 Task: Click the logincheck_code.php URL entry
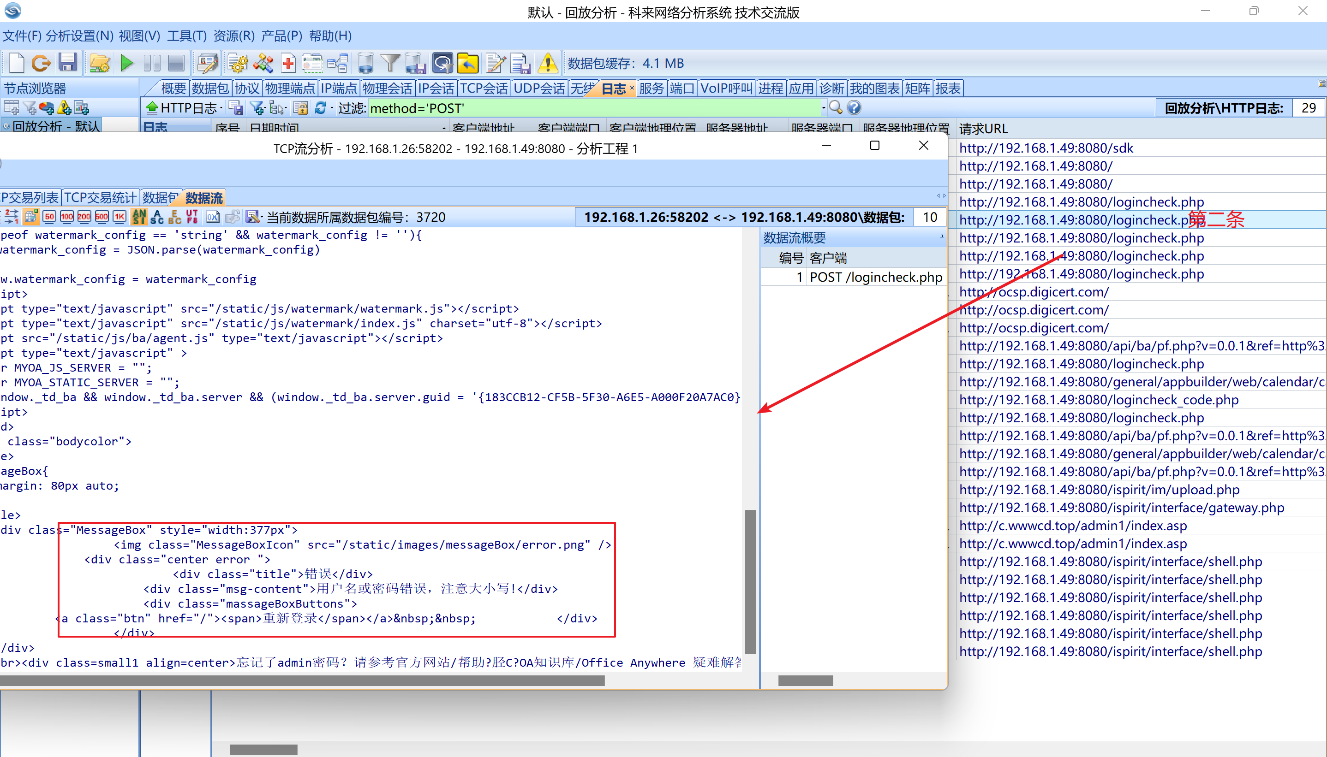click(x=1098, y=400)
